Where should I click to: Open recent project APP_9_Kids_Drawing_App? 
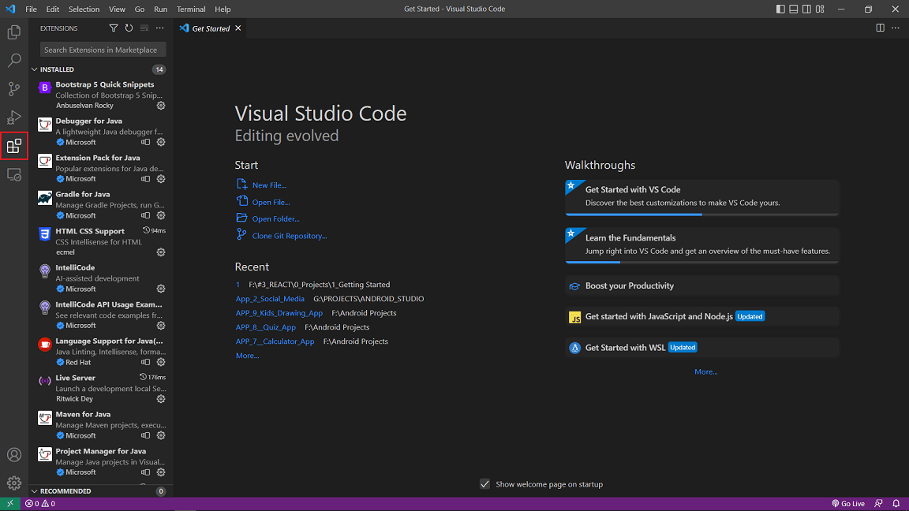(x=279, y=313)
